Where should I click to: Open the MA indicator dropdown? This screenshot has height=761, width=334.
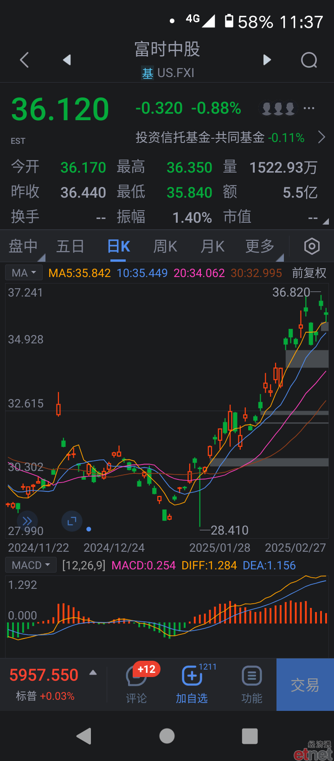pyautogui.click(x=24, y=272)
